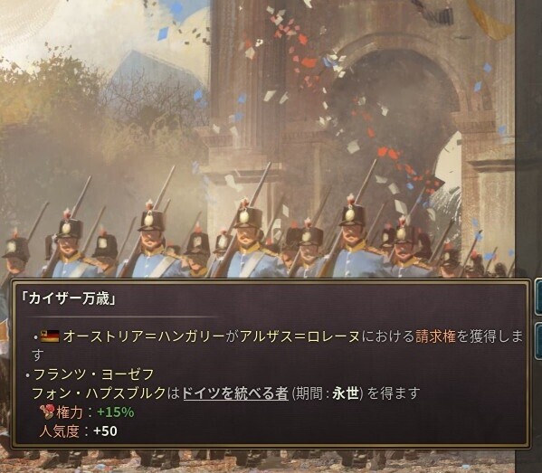542x473 pixels.
Task: Click the character name フランツ・ヨーゼフ
Action: pos(94,374)
